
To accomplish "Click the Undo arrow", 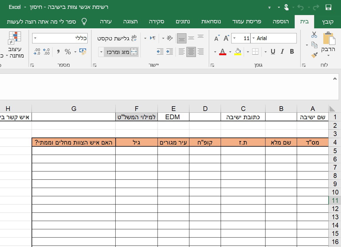I will [300, 7].
